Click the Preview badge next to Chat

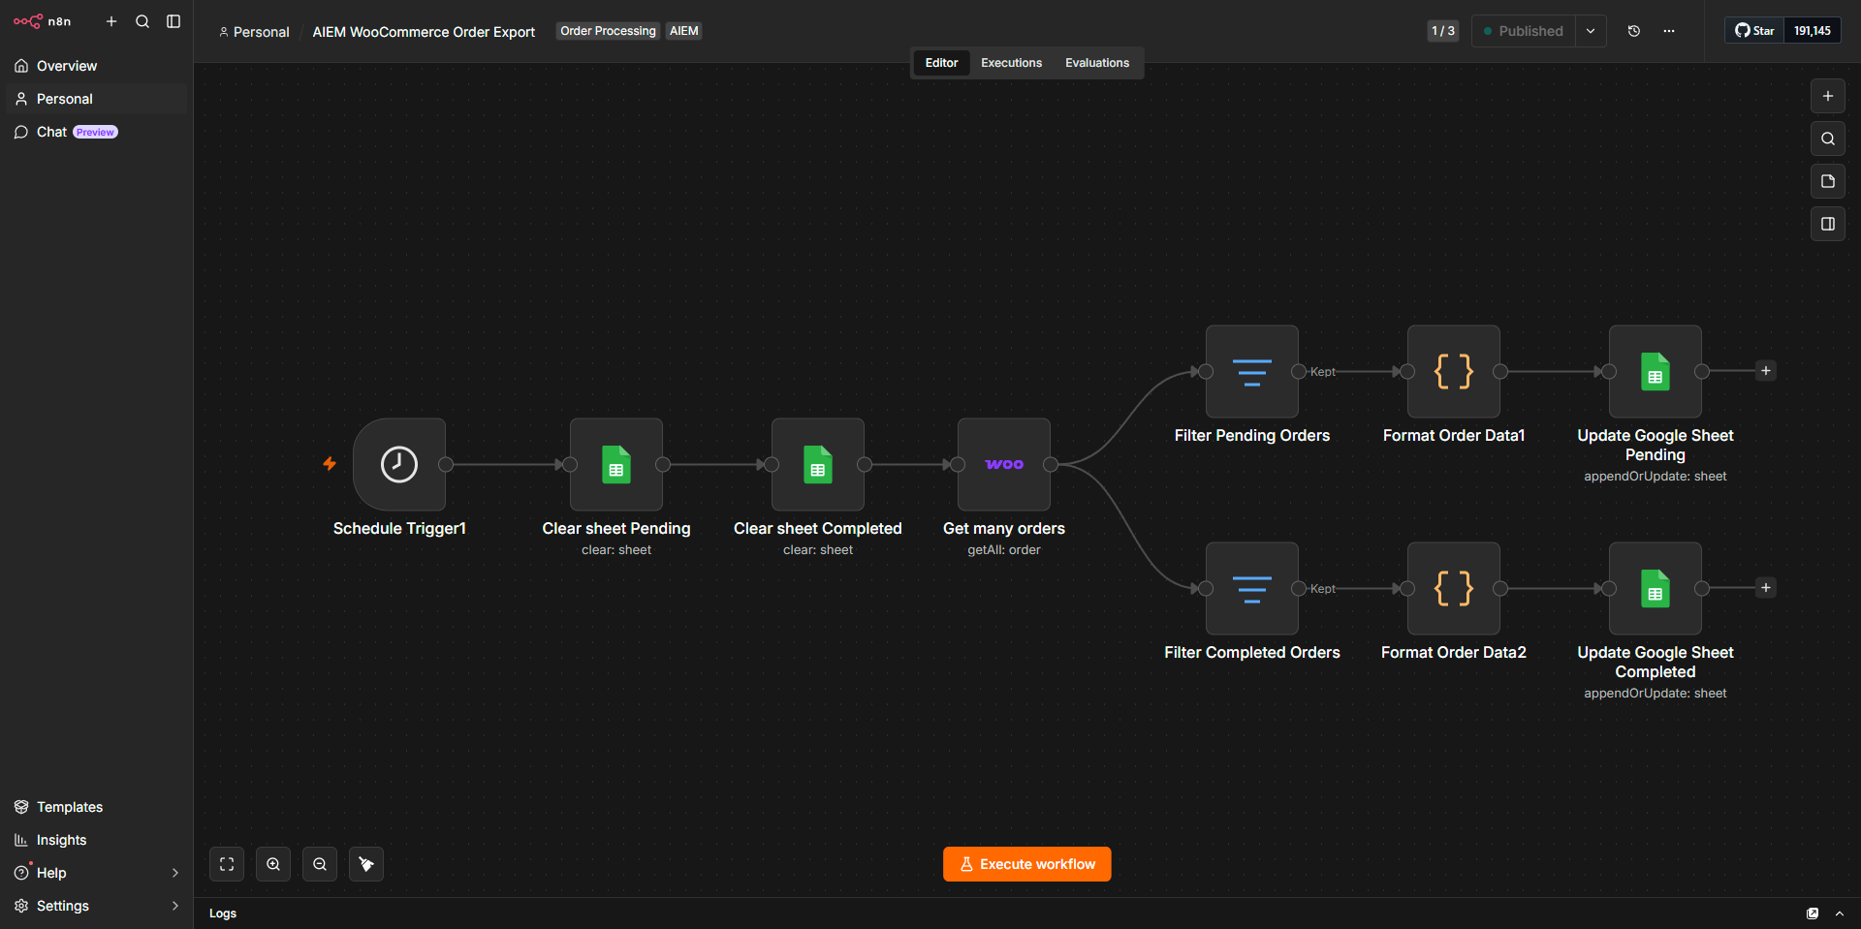(96, 132)
